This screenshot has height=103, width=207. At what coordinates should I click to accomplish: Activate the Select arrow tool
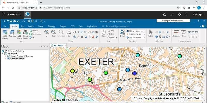pyautogui.click(x=151, y=33)
